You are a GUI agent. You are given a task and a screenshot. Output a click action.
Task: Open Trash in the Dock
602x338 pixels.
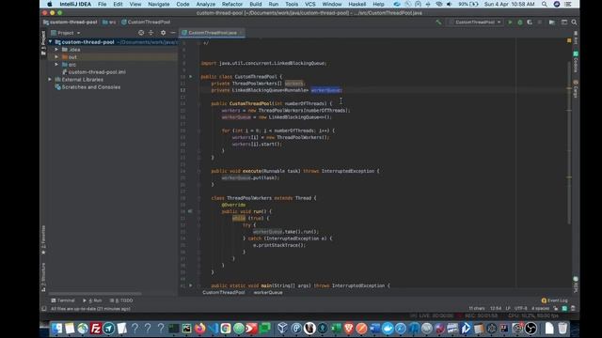click(x=562, y=329)
